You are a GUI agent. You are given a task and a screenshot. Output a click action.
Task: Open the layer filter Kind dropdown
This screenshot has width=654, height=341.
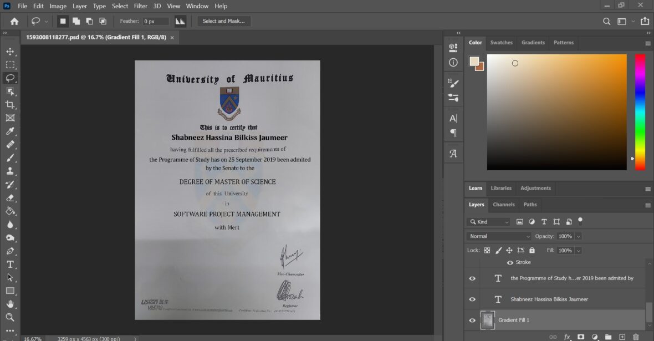click(488, 221)
